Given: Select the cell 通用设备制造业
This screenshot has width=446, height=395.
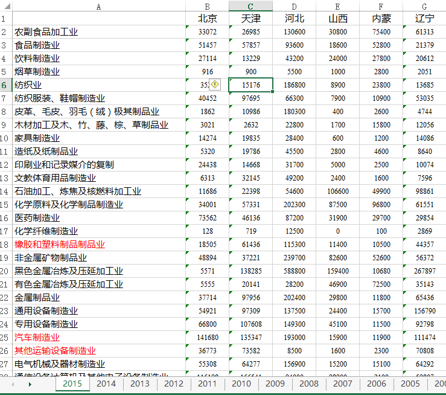Looking at the screenshot, I should 99,311.
